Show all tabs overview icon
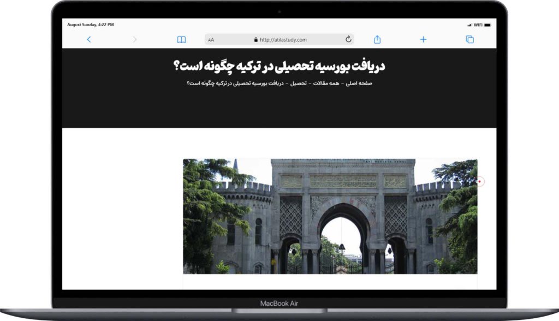559x321 pixels. 469,39
